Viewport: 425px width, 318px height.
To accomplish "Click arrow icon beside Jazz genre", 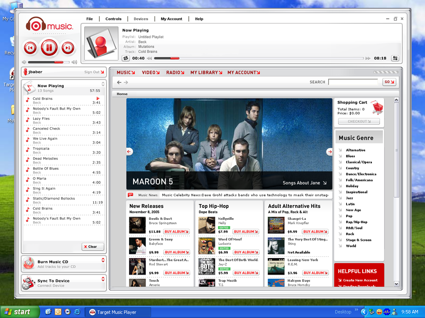I will (340, 198).
